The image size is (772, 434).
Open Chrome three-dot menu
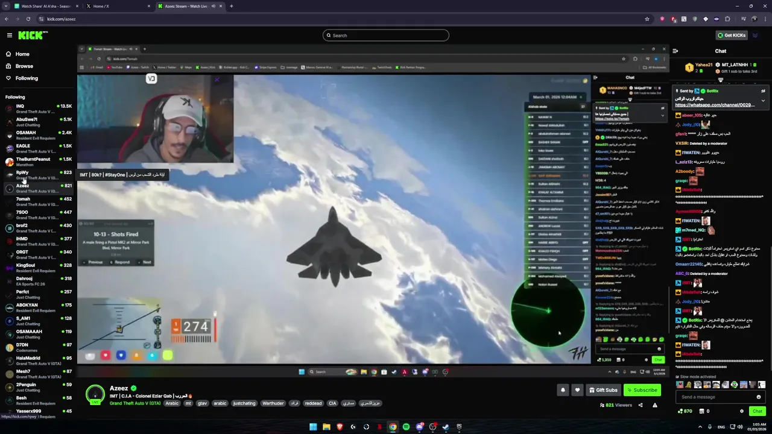[x=764, y=19]
